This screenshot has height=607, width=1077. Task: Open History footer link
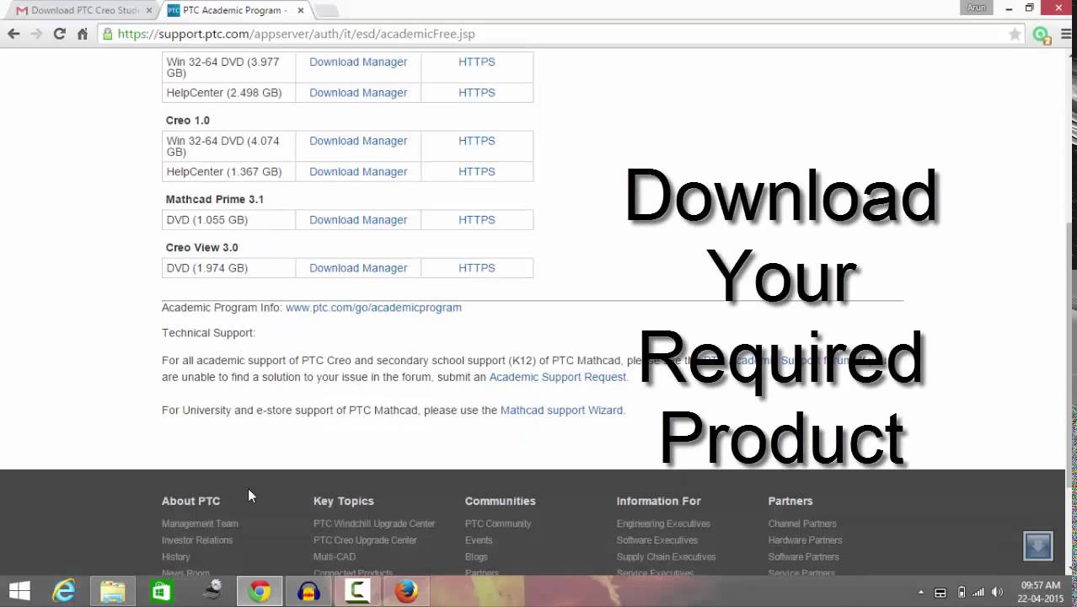coord(176,557)
